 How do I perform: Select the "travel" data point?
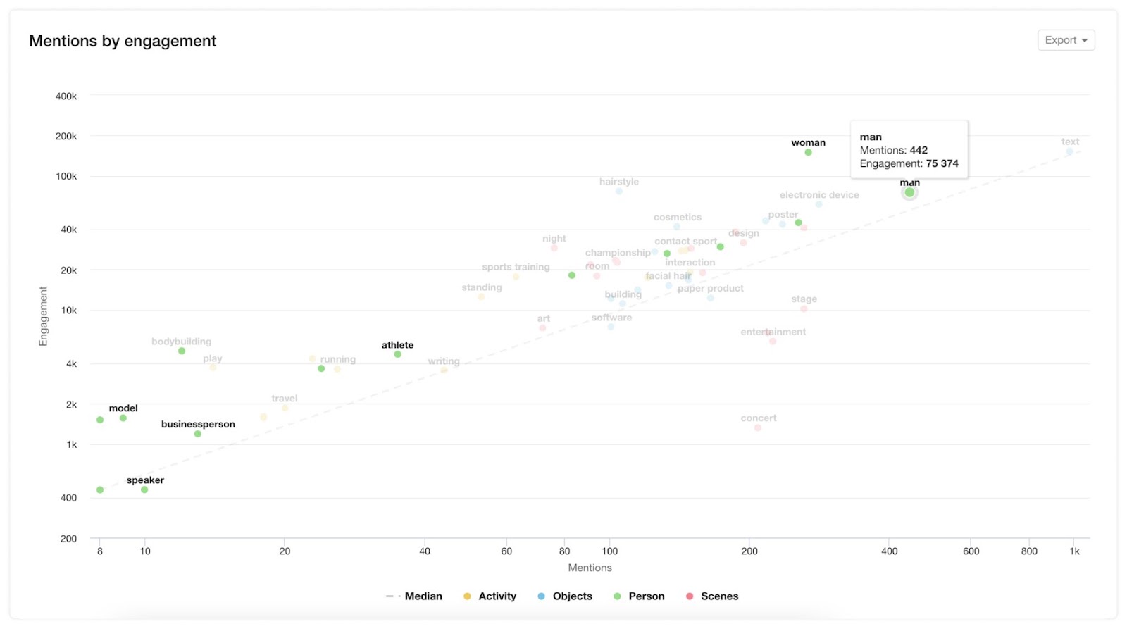284,407
